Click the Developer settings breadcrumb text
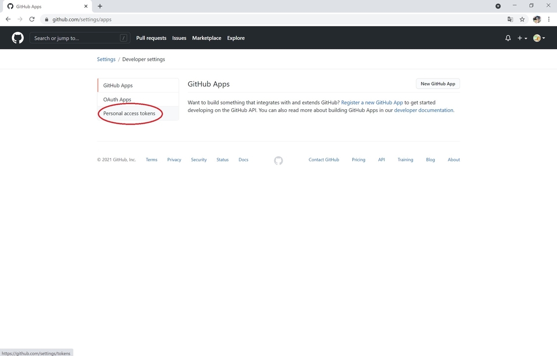This screenshot has height=356, width=557. (x=143, y=59)
